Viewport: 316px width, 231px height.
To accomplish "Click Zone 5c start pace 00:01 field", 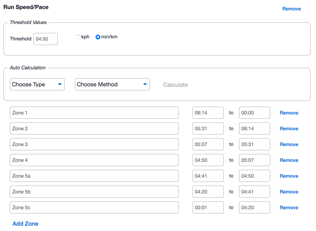I will [x=208, y=207].
